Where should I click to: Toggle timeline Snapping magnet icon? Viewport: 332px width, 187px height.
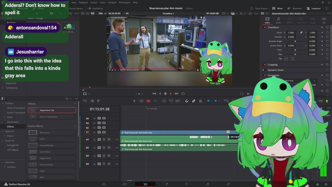[x=187, y=101]
